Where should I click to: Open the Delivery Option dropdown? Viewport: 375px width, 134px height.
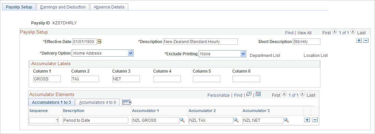click(131, 53)
